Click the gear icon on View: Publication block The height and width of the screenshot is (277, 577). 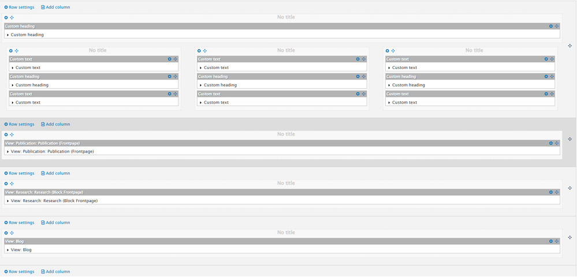[x=550, y=143]
